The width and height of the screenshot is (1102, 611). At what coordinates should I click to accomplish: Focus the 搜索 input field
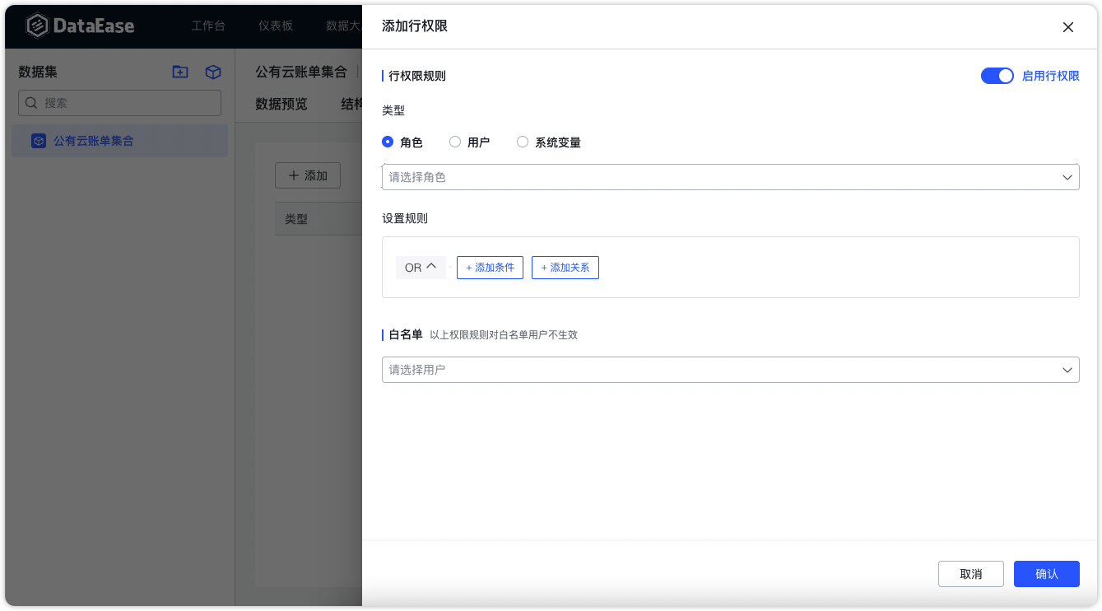click(119, 103)
